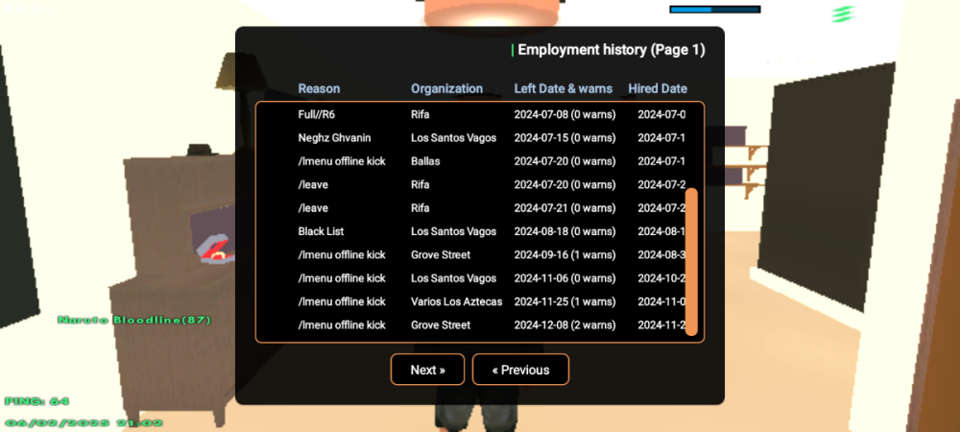Click Grove Street in the 2024-09-16 row
The height and width of the screenshot is (432, 960).
[x=441, y=254]
